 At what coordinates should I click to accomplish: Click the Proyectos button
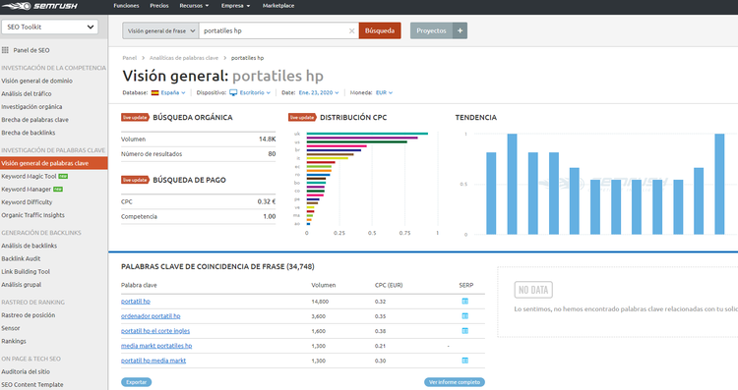click(431, 30)
